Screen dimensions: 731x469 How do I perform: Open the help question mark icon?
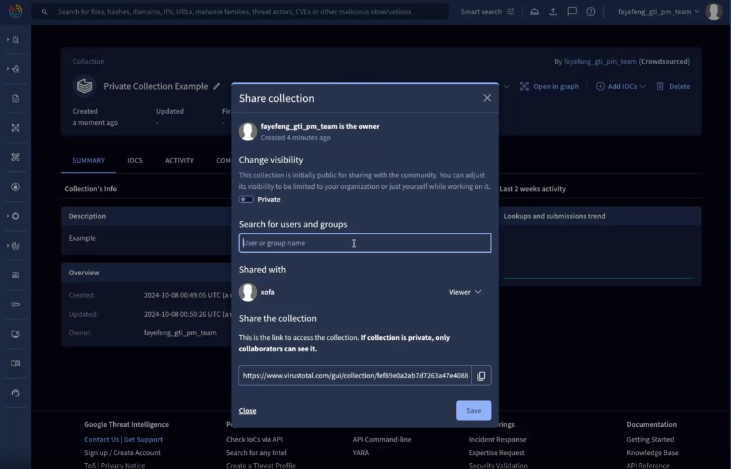coord(591,12)
